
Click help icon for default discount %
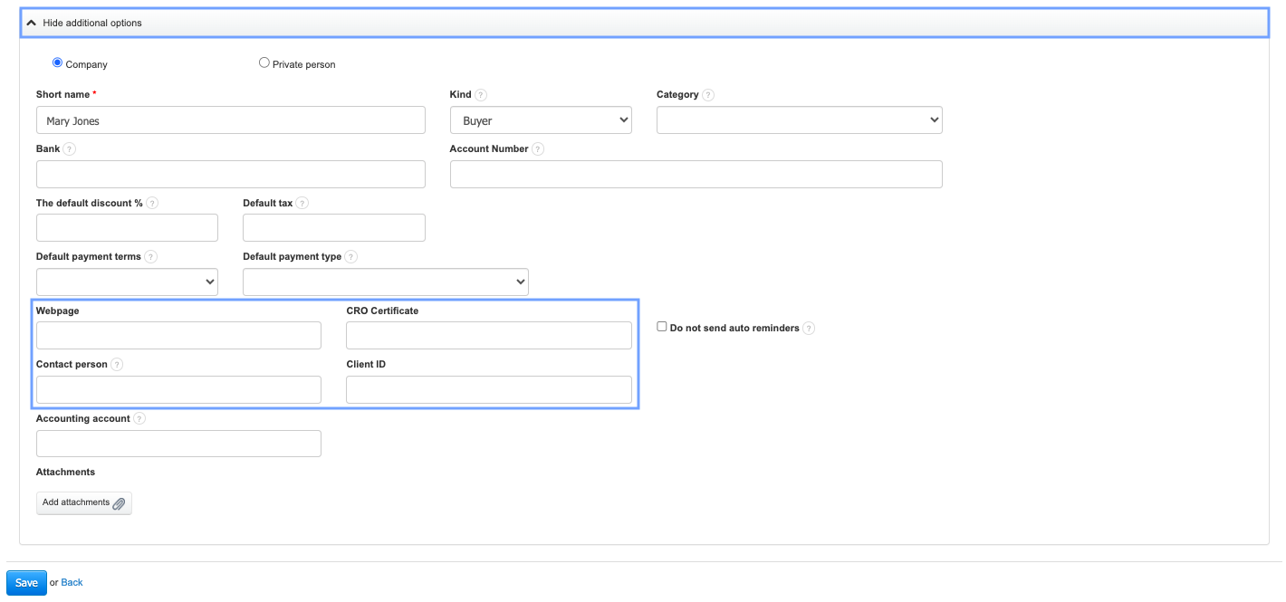152,204
